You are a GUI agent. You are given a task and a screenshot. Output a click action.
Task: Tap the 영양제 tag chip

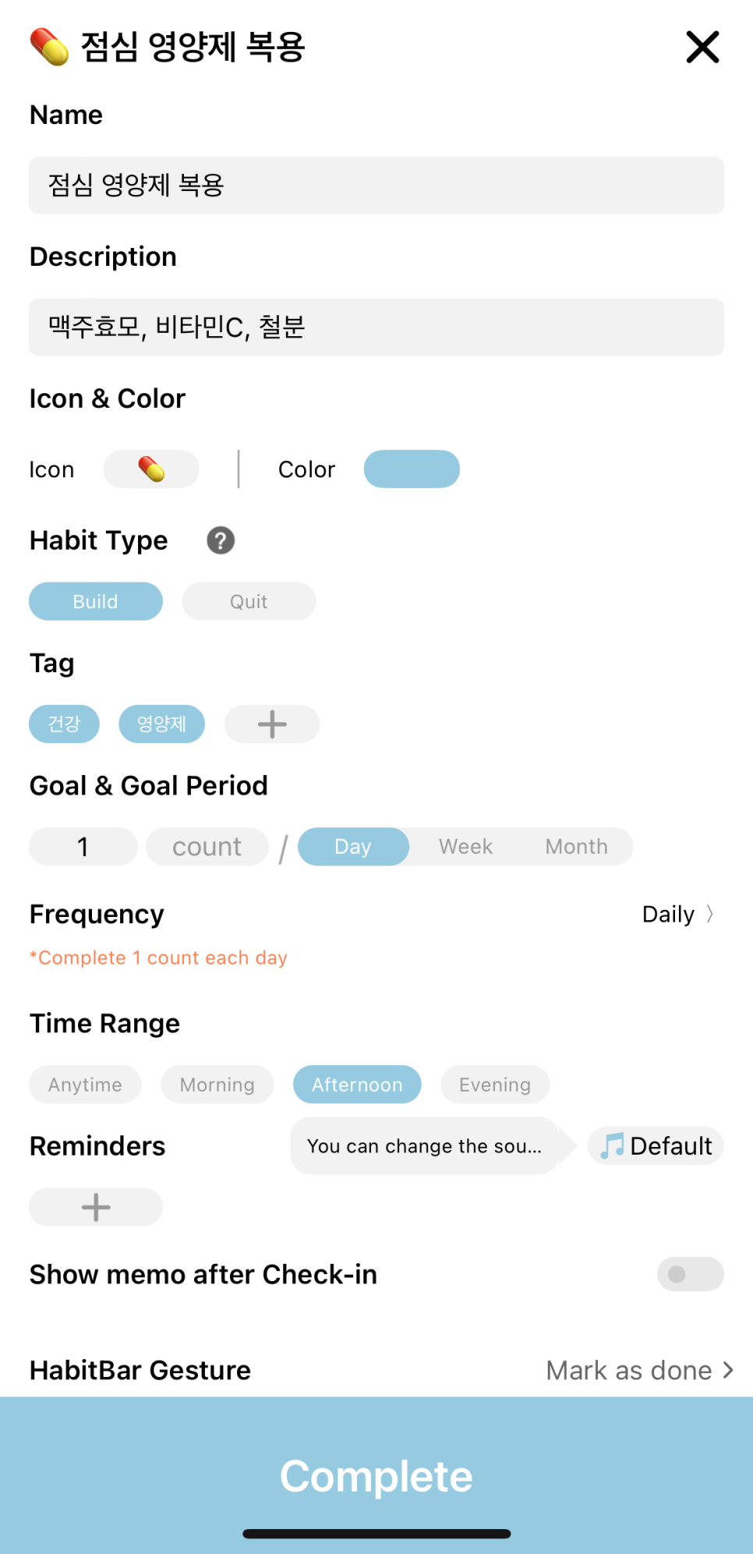[x=162, y=724]
